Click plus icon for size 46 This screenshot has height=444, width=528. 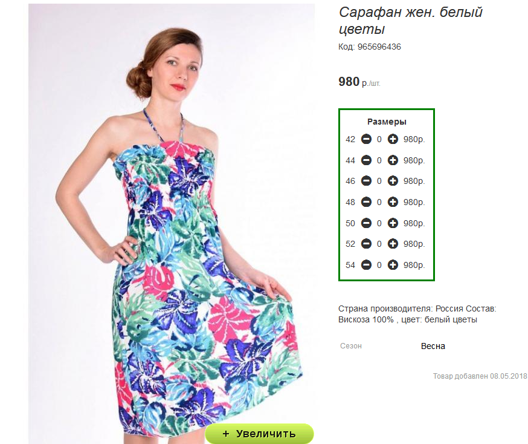click(x=393, y=181)
